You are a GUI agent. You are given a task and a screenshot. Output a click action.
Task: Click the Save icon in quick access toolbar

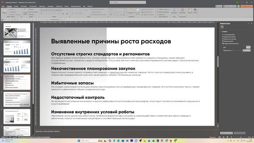(2, 19)
